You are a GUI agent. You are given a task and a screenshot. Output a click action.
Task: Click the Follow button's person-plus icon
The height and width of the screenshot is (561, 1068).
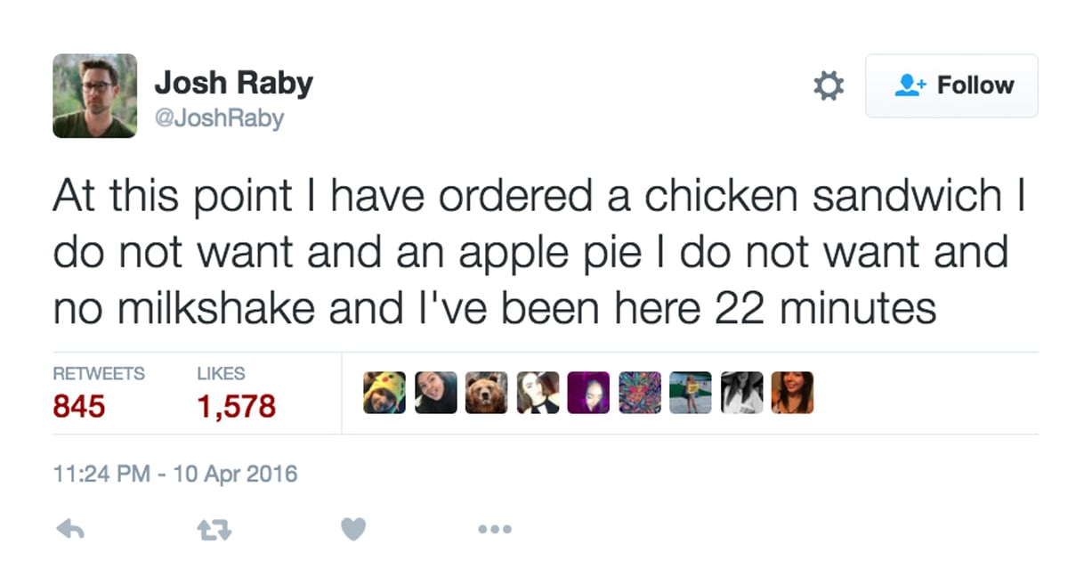tap(910, 85)
